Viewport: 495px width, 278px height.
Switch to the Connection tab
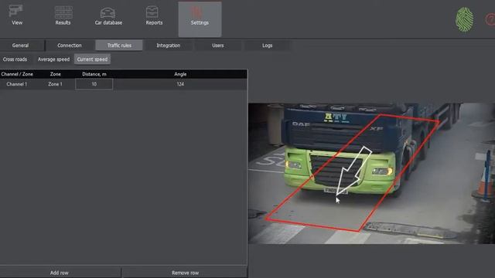click(x=70, y=46)
